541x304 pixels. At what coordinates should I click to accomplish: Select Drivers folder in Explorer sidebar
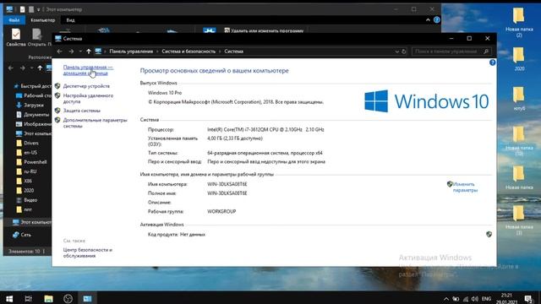pos(28,143)
